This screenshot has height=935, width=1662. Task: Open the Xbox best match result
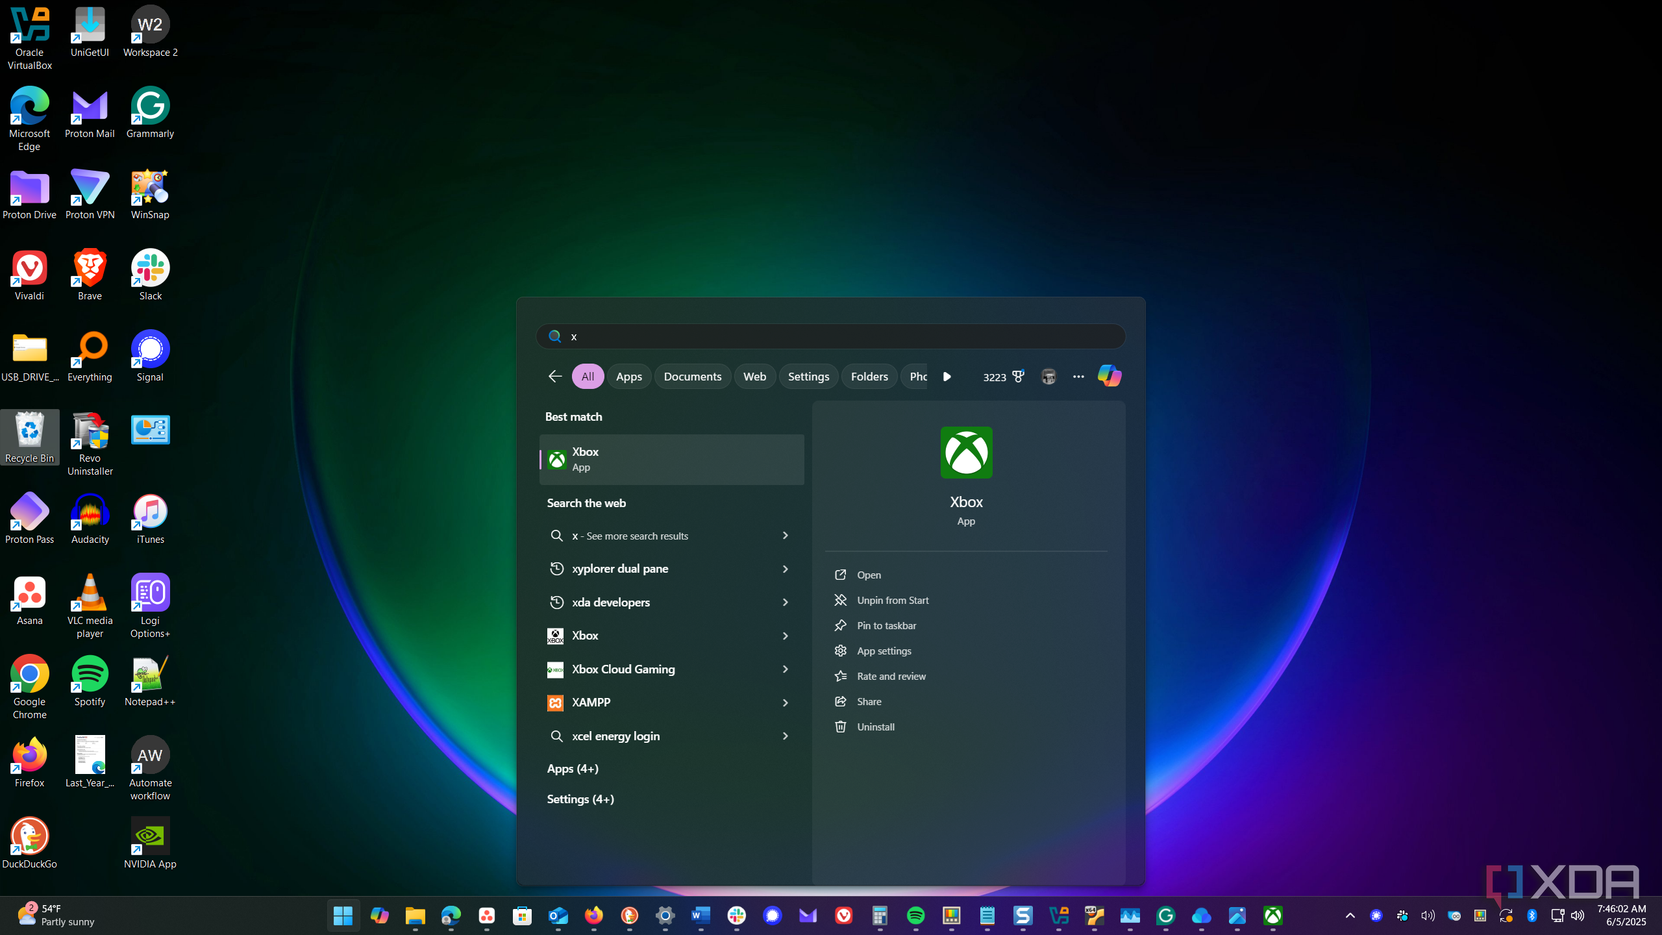tap(671, 459)
